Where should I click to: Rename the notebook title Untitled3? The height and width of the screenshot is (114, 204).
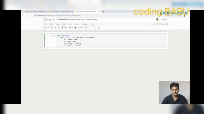pos(61,20)
